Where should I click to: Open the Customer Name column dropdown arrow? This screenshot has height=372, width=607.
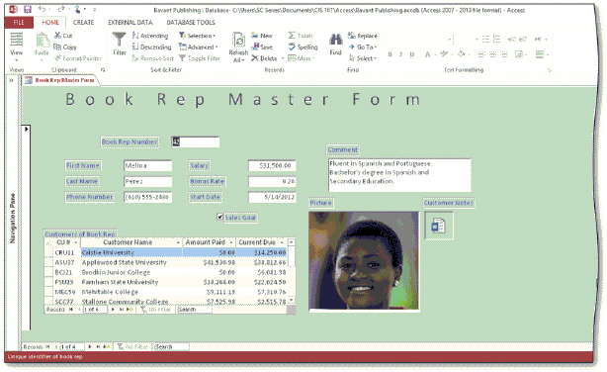click(178, 242)
